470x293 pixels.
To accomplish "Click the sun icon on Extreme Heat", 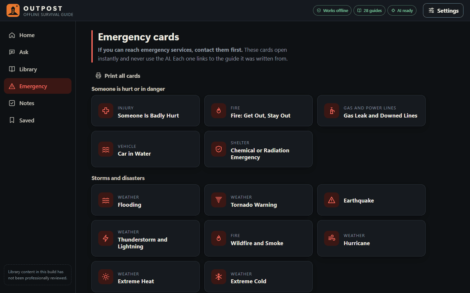I will pyautogui.click(x=106, y=277).
